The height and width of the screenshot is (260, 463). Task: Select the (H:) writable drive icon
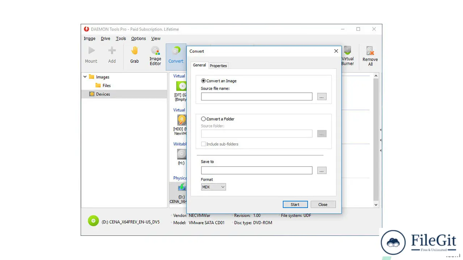pyautogui.click(x=182, y=154)
